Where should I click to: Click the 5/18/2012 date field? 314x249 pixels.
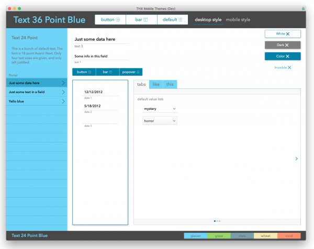click(100, 106)
